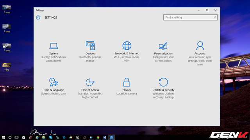Click 'Location, camera' description
The height and width of the screenshot is (140, 250).
127,94
